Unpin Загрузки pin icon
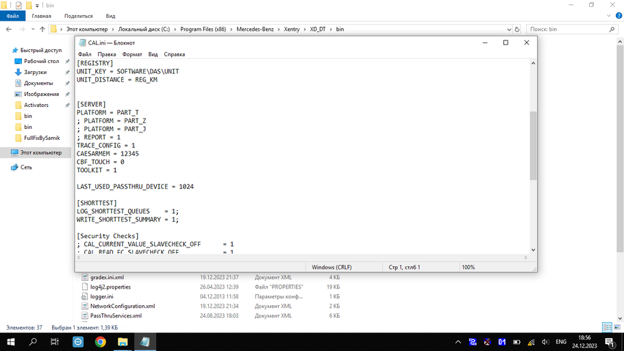624x351 pixels. (67, 72)
